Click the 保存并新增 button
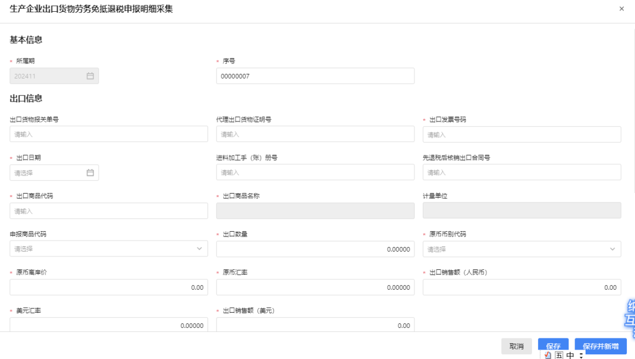This screenshot has height=359, width=635. 600,346
